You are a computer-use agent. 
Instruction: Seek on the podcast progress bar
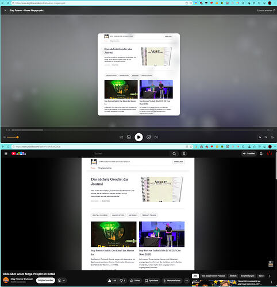click(139, 130)
